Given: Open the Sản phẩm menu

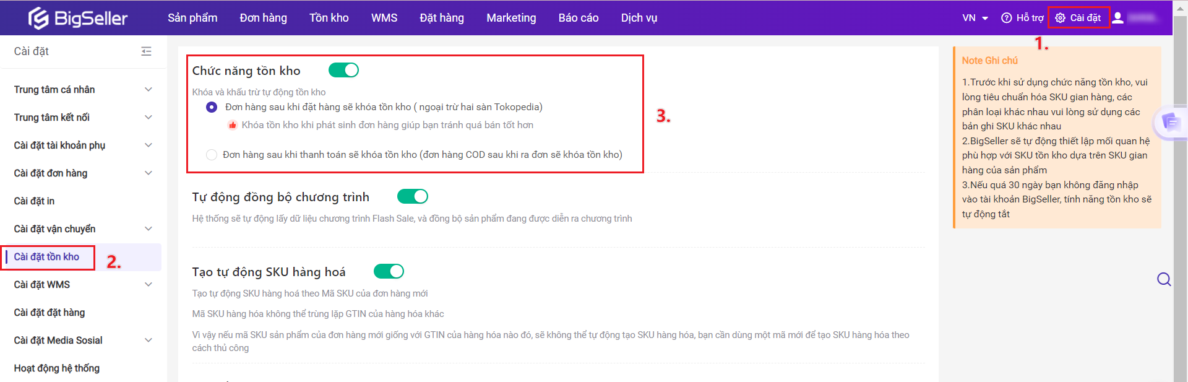Looking at the screenshot, I should point(192,18).
